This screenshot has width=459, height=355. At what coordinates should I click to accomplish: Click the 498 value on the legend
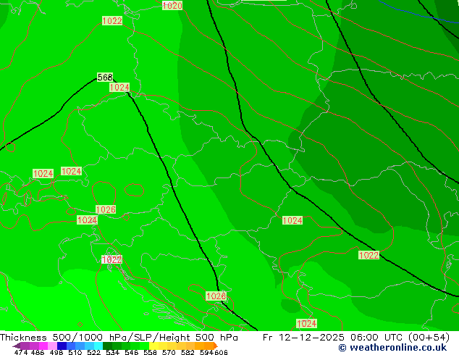click(x=56, y=352)
